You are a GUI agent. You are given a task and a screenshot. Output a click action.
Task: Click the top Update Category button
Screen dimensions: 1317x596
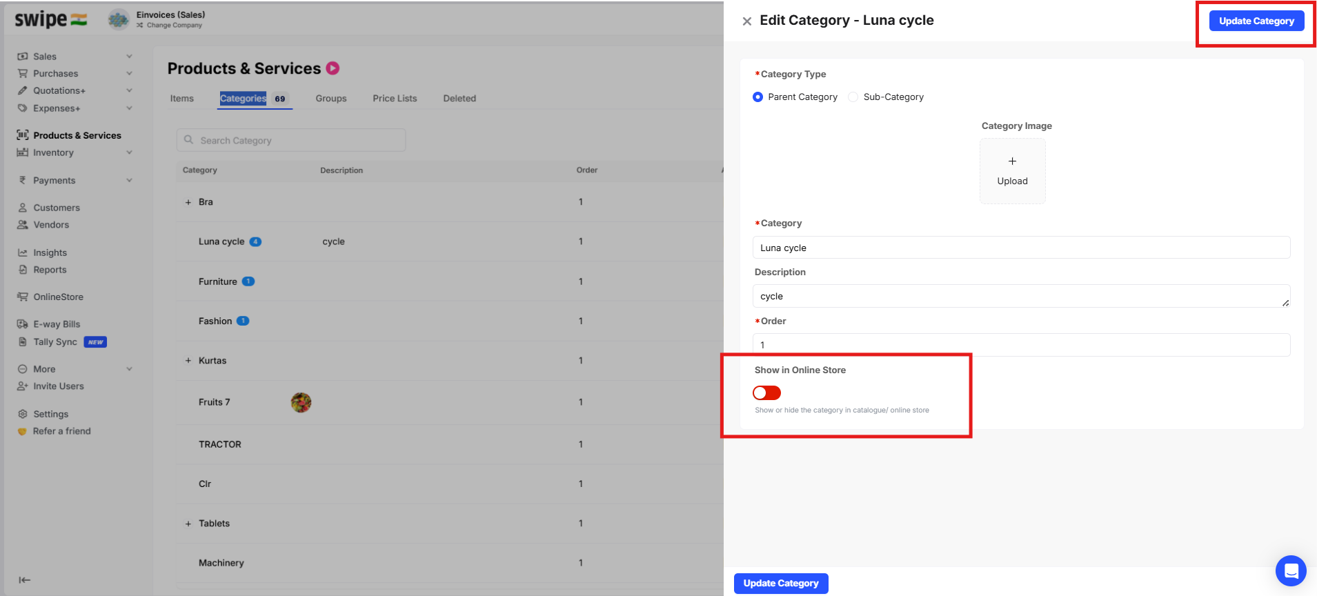pyautogui.click(x=1256, y=21)
